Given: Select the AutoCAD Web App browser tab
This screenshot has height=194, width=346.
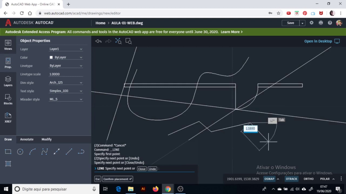Looking at the screenshot, I should pos(32,4).
